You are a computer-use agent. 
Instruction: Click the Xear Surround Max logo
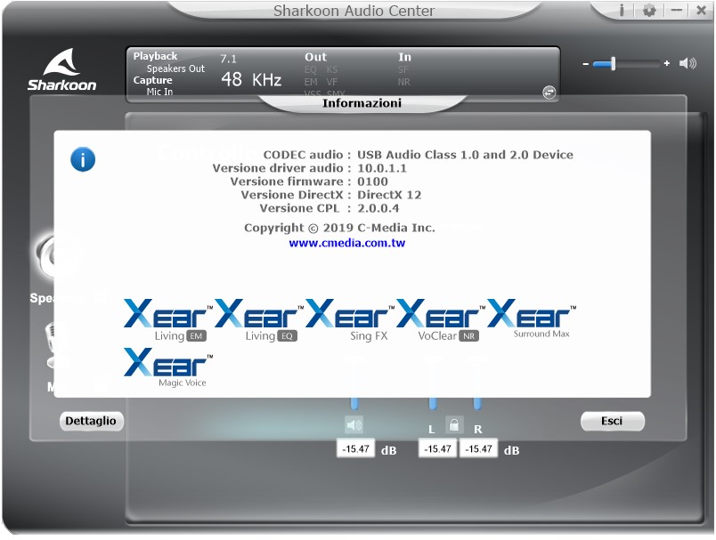tap(532, 319)
